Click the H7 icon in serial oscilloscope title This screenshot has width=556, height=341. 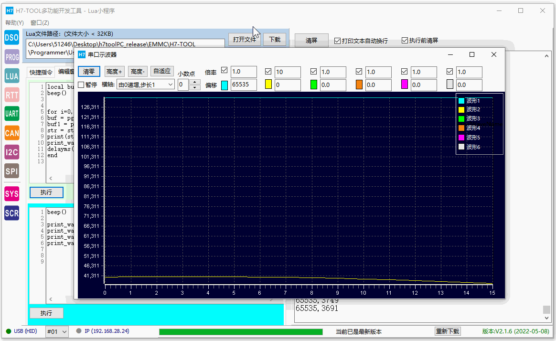82,54
